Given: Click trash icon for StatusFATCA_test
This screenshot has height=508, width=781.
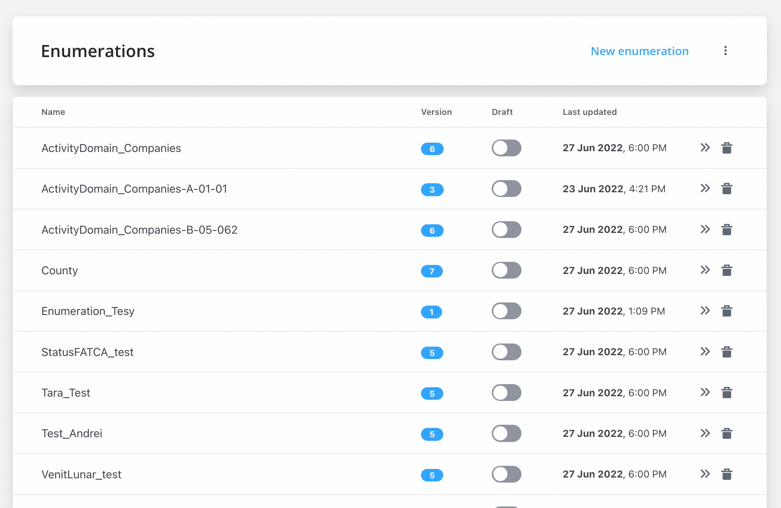Looking at the screenshot, I should point(727,352).
